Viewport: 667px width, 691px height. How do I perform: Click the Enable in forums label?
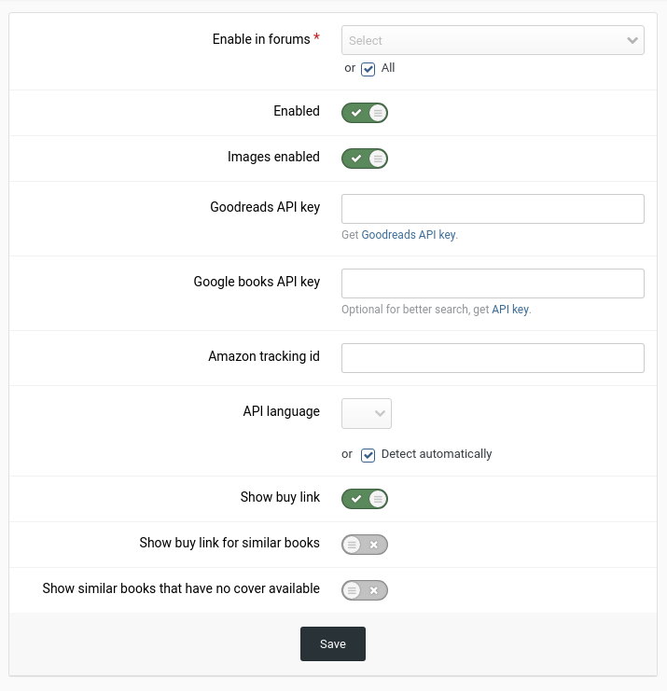click(260, 39)
